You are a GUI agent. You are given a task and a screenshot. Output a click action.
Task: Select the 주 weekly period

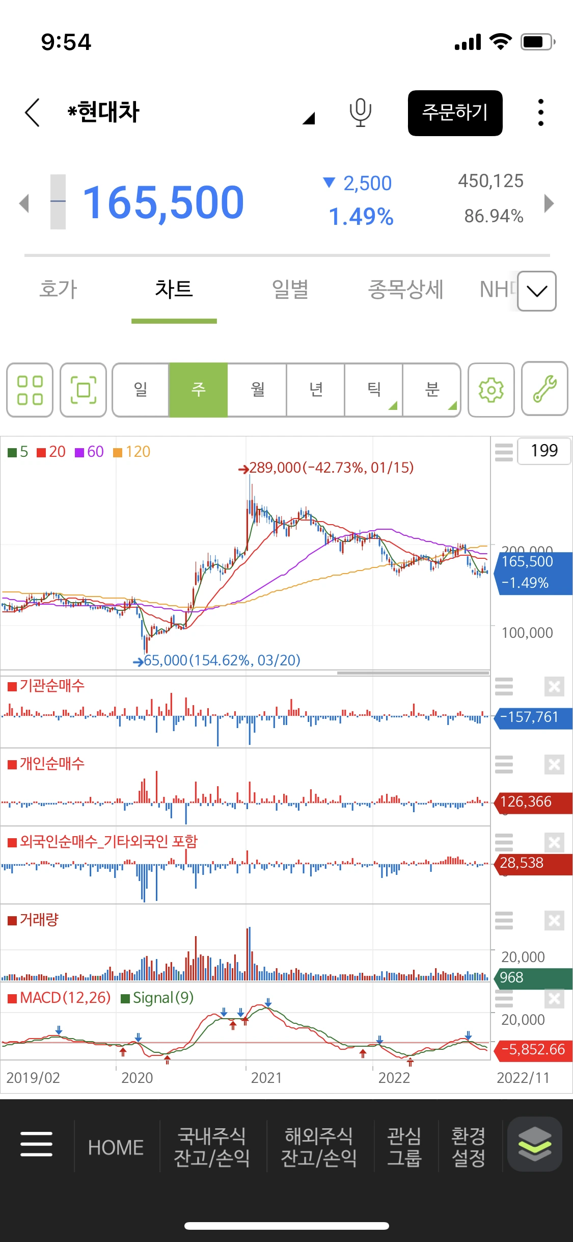(198, 390)
